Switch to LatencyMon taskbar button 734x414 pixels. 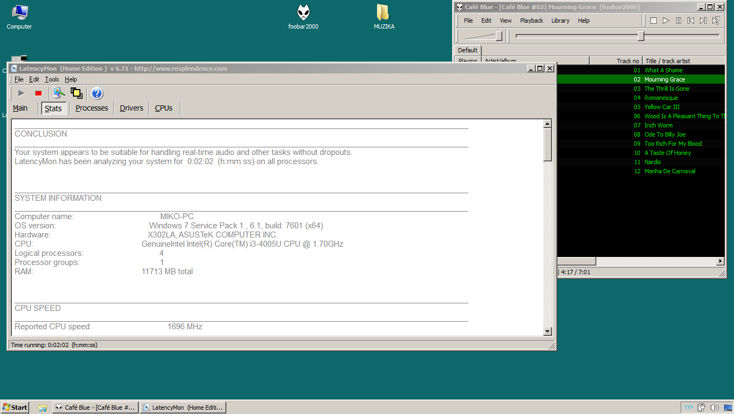pos(183,408)
